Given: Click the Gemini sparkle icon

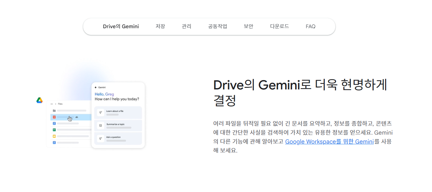Looking at the screenshot, I should 96,87.
